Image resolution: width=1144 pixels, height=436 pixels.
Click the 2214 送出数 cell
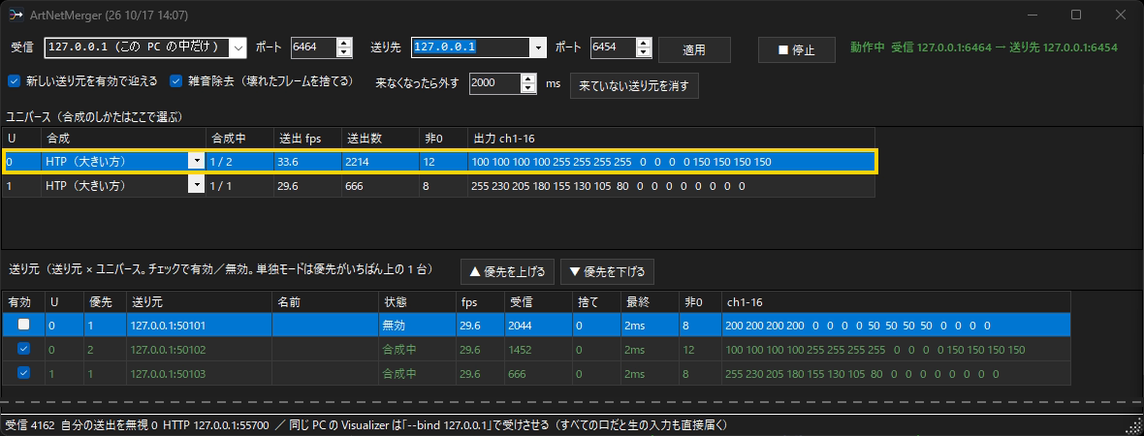tap(379, 162)
